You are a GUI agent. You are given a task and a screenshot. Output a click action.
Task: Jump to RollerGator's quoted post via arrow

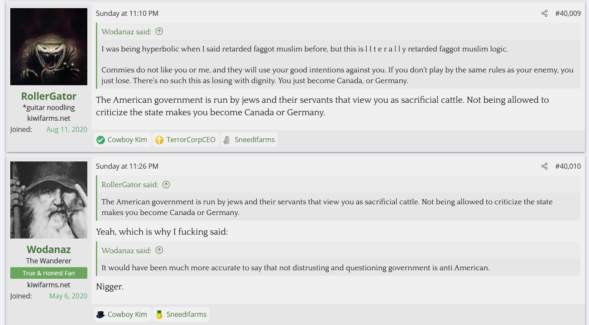(x=166, y=185)
